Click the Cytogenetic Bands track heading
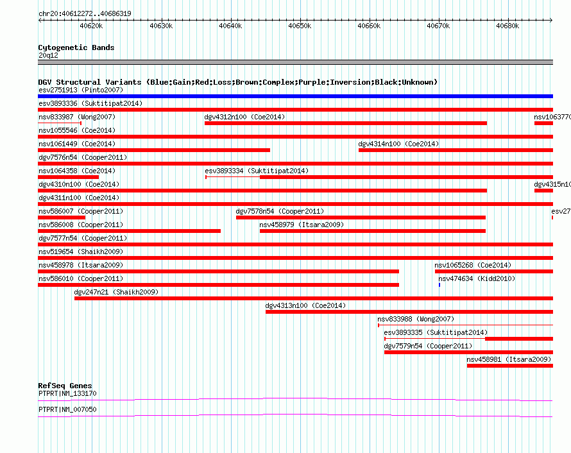571x453 pixels. (x=76, y=47)
